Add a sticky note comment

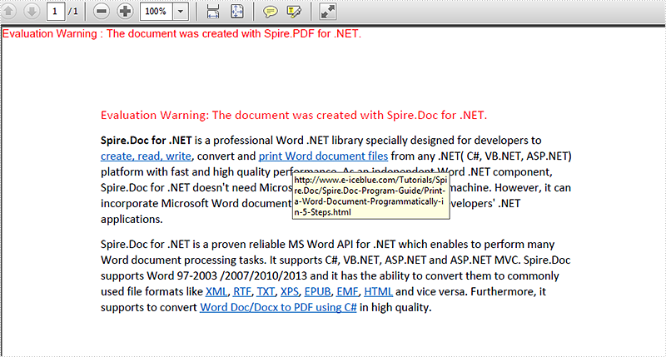270,12
